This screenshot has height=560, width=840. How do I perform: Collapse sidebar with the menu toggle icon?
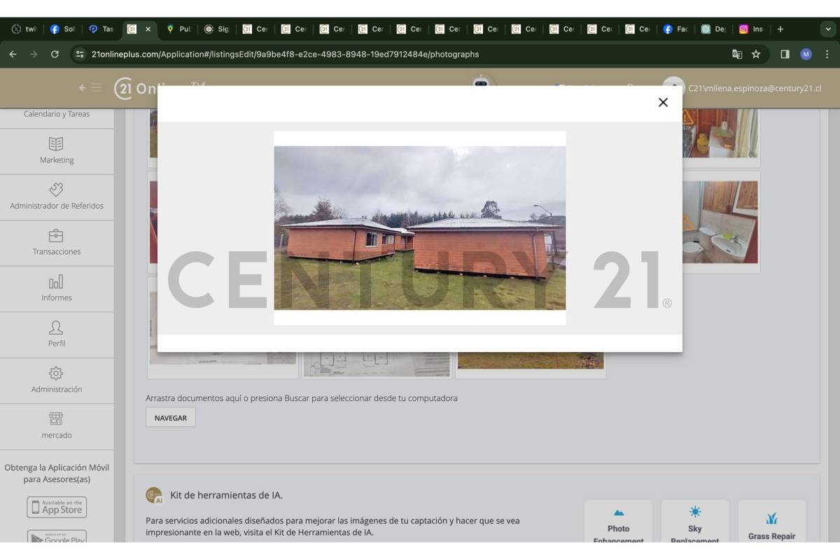point(90,87)
